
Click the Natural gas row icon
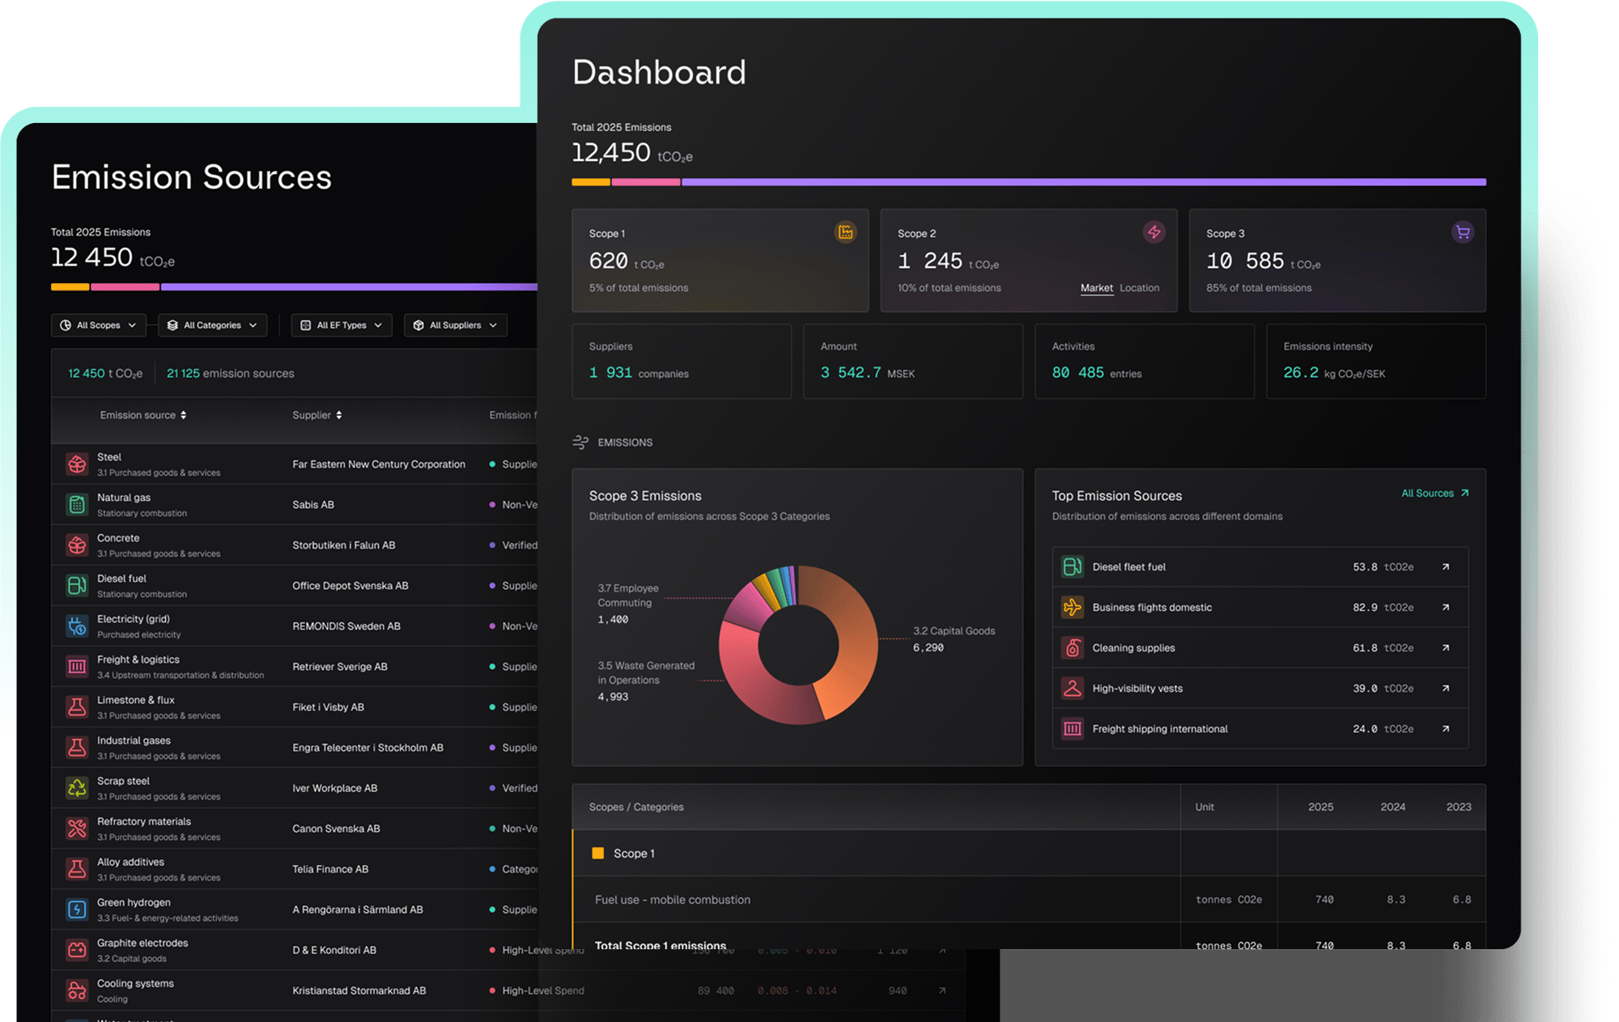(77, 504)
